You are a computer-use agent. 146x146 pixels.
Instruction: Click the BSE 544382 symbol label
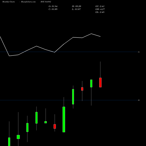coord(46,2)
